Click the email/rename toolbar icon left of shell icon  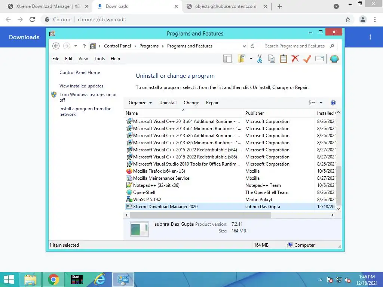click(x=319, y=59)
